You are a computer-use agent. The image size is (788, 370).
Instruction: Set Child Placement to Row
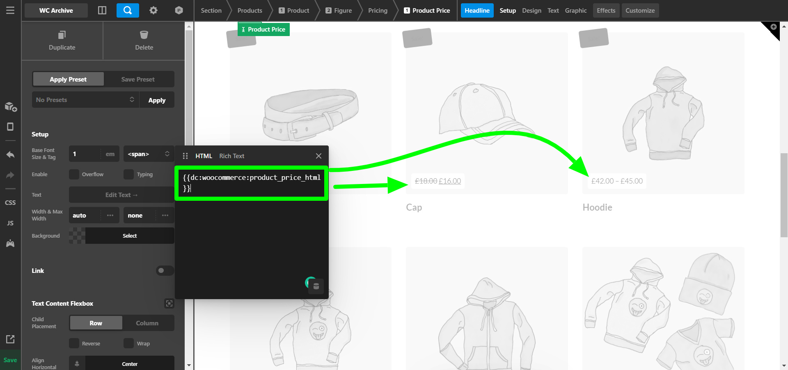tap(96, 323)
